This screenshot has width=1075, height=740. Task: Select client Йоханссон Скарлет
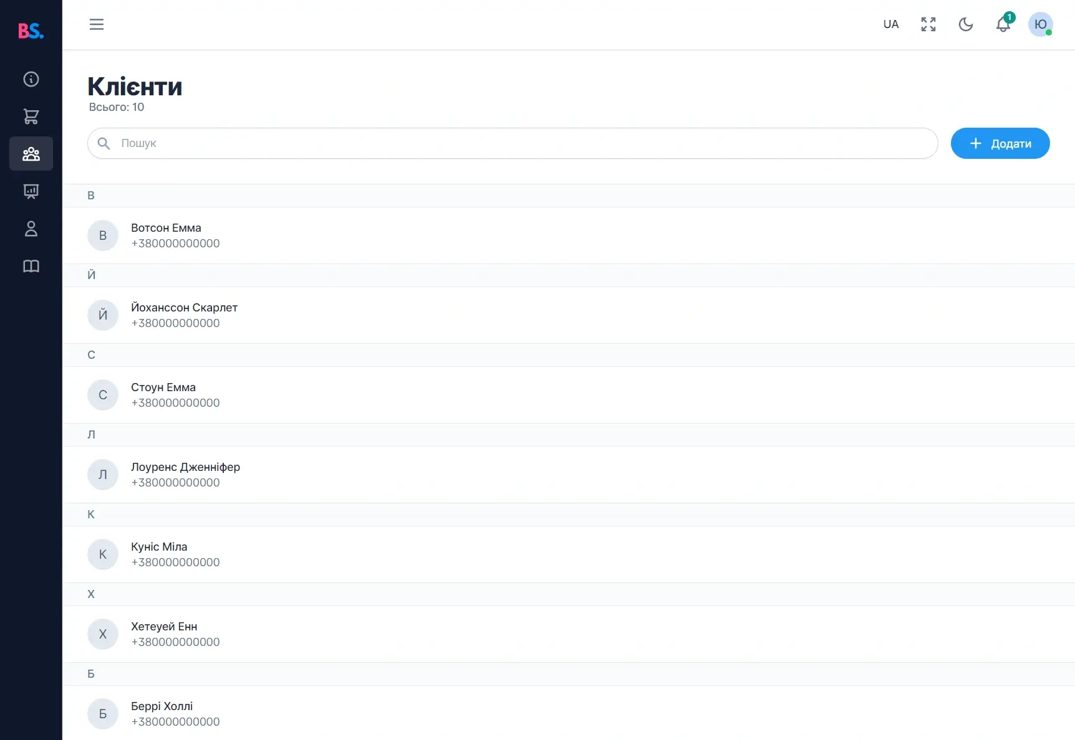184,315
